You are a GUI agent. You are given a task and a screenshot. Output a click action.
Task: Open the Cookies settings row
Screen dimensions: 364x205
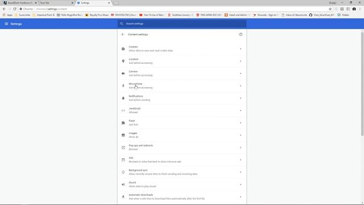pos(182,49)
